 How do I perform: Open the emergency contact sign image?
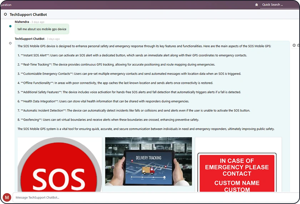(x=239, y=164)
